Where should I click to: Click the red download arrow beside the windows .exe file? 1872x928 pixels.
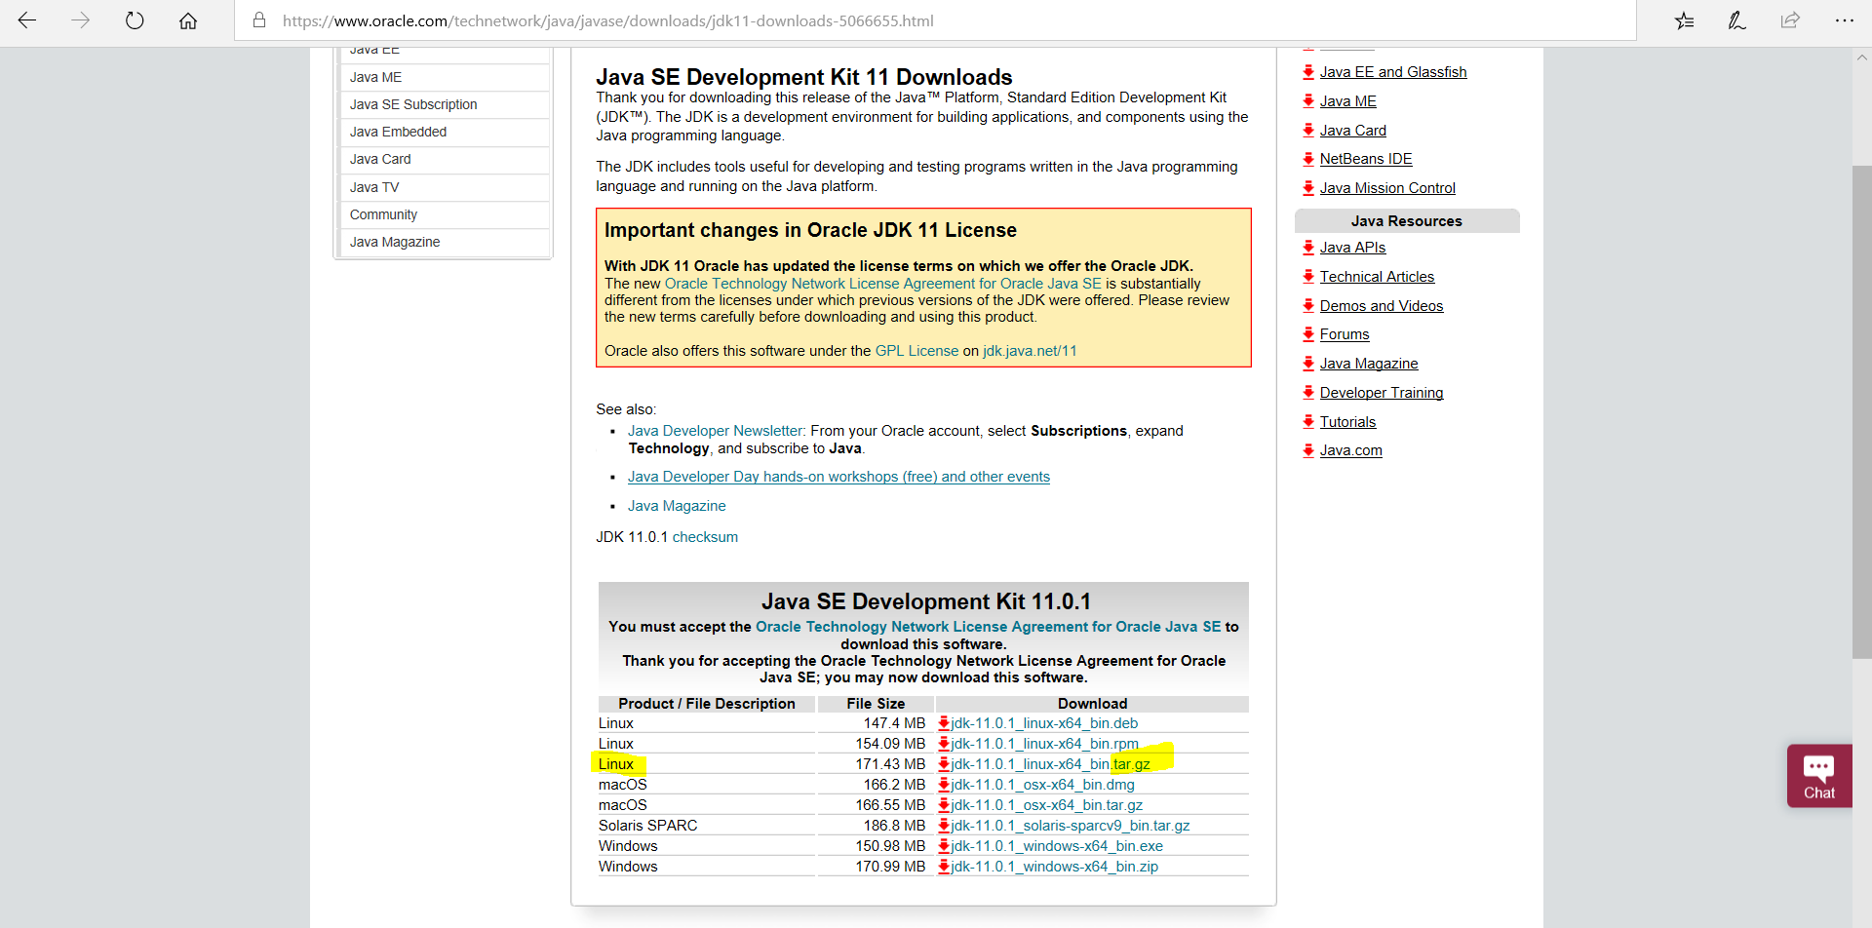(x=944, y=846)
